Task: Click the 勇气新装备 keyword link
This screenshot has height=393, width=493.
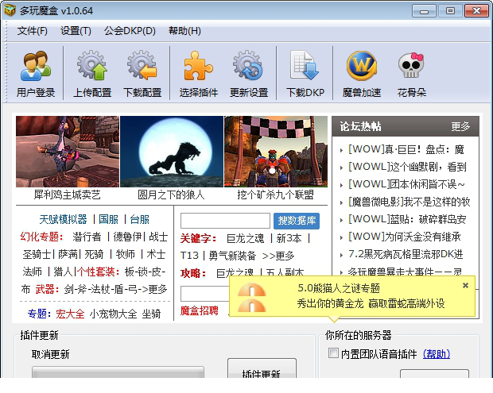Action: (x=232, y=256)
